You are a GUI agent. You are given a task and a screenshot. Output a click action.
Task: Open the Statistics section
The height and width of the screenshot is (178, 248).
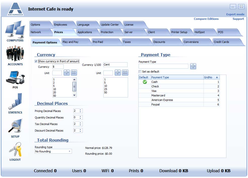click(15, 103)
